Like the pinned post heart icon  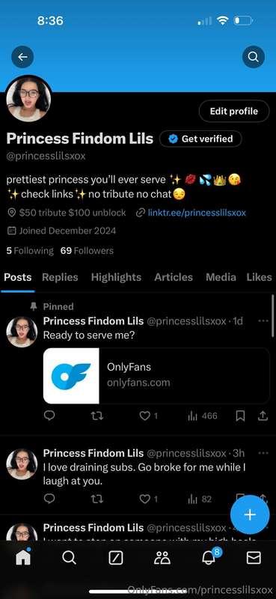coord(144,416)
